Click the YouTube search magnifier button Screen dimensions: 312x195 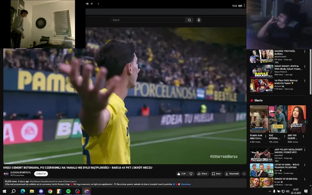[x=189, y=20]
